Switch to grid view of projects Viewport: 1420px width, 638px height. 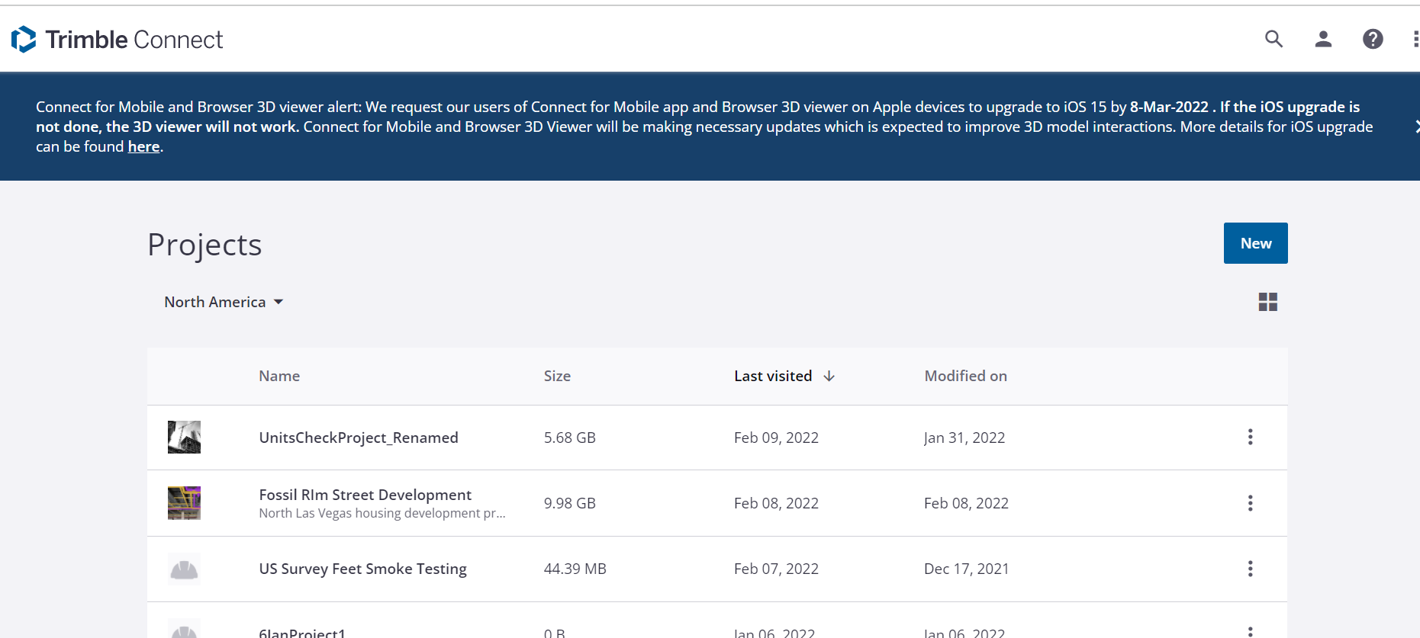1267,303
